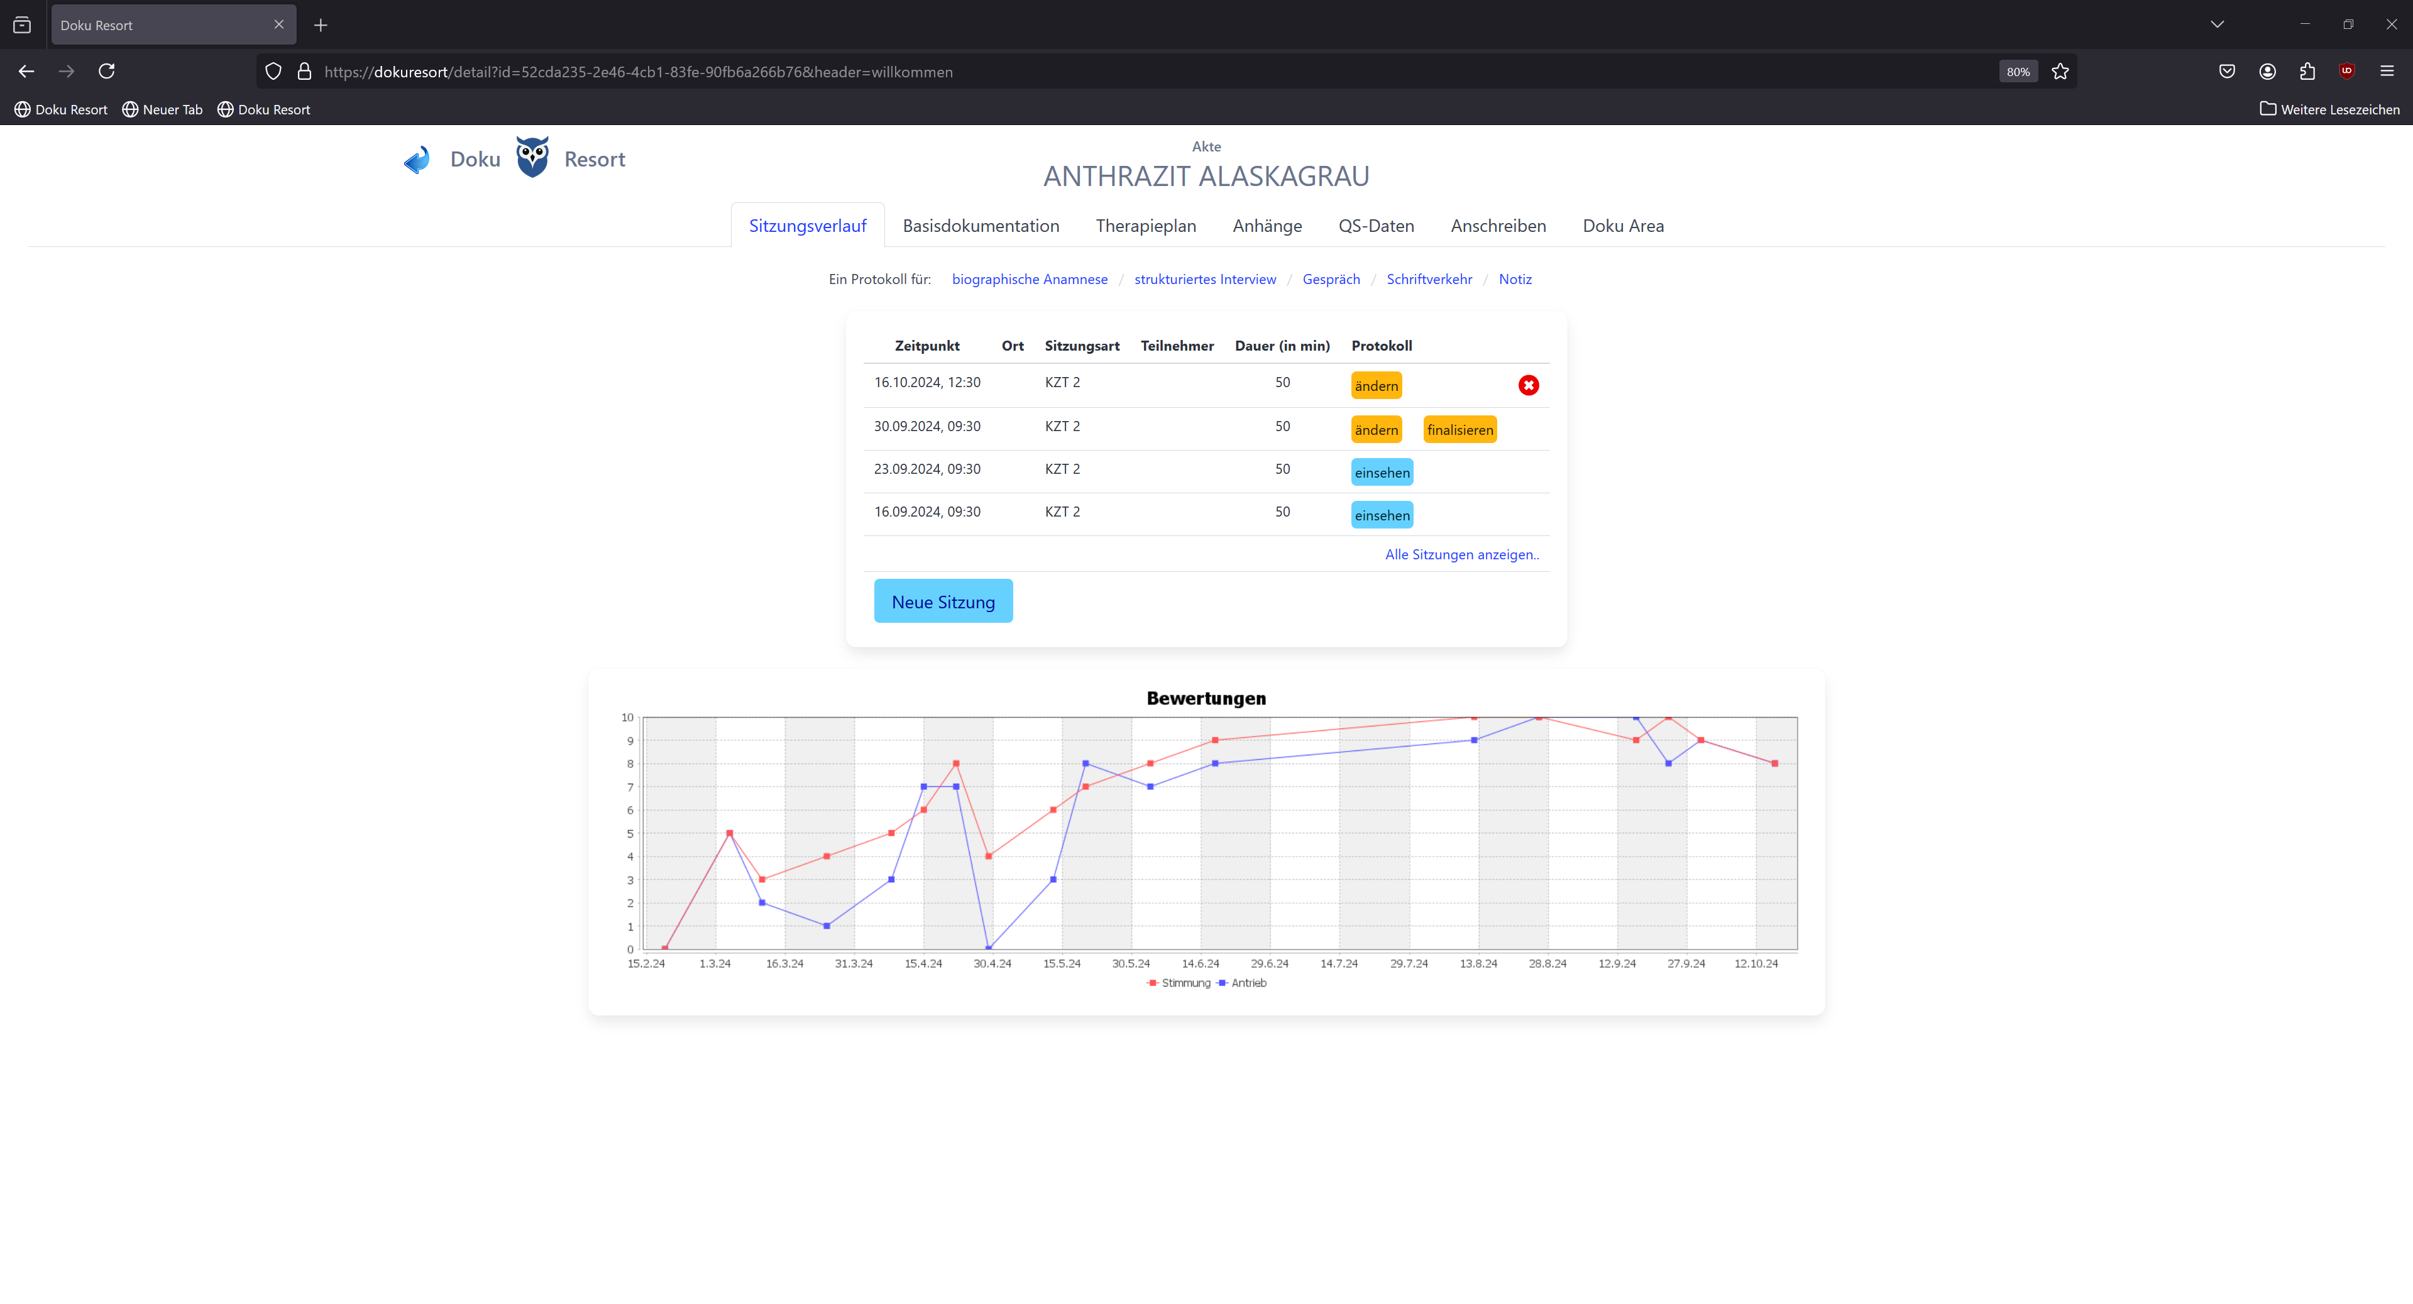Reload the page with the refresh icon

pos(107,71)
